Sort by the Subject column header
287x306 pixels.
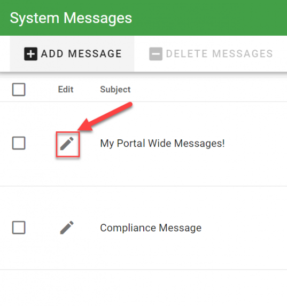point(115,90)
